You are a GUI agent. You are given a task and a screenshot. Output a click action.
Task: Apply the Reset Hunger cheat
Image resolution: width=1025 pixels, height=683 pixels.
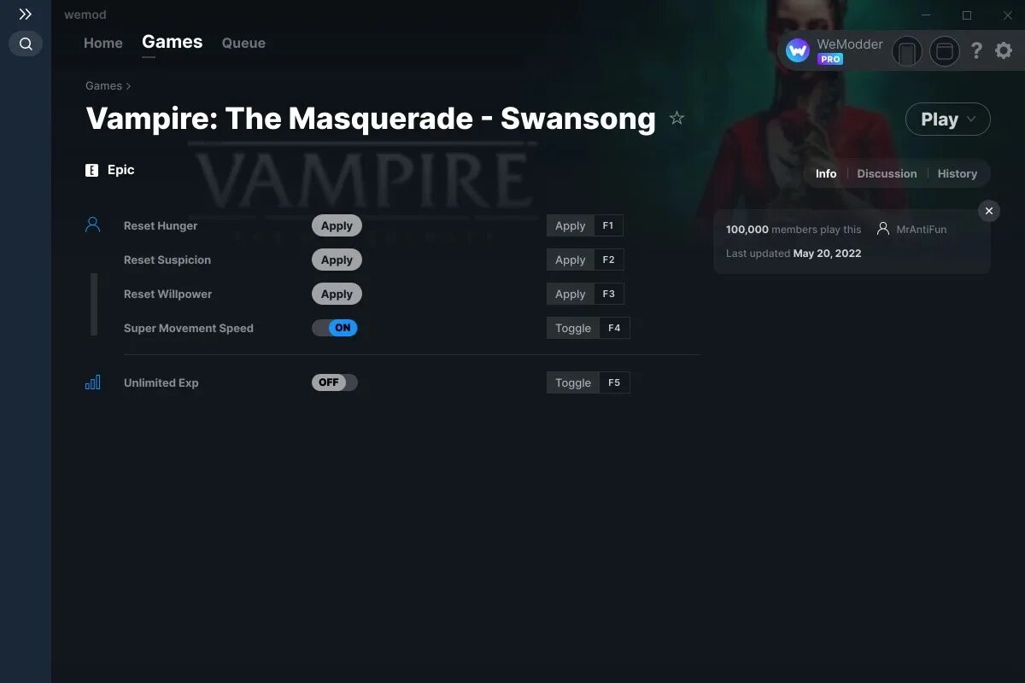click(x=337, y=225)
